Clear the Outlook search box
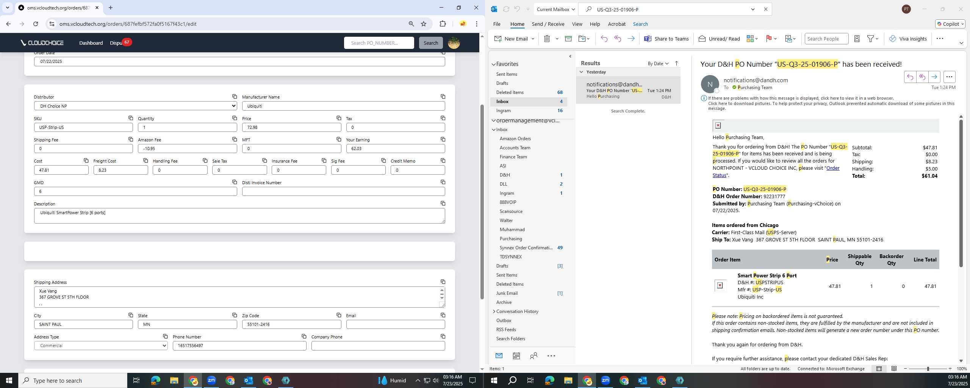Viewport: 970px width, 388px height. point(765,9)
